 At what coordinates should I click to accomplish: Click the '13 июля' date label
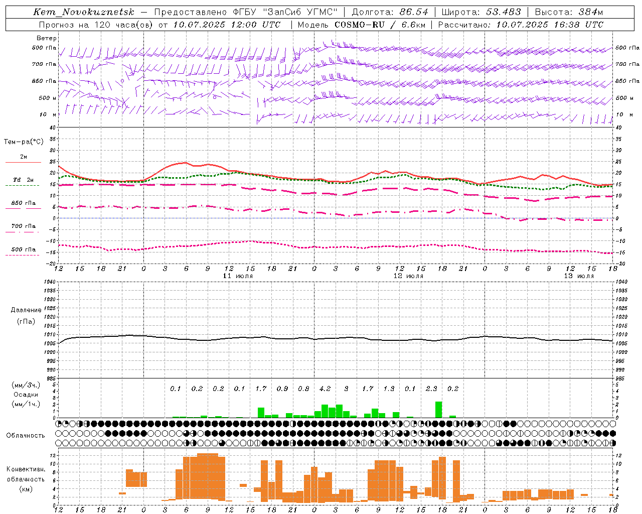coord(579,276)
